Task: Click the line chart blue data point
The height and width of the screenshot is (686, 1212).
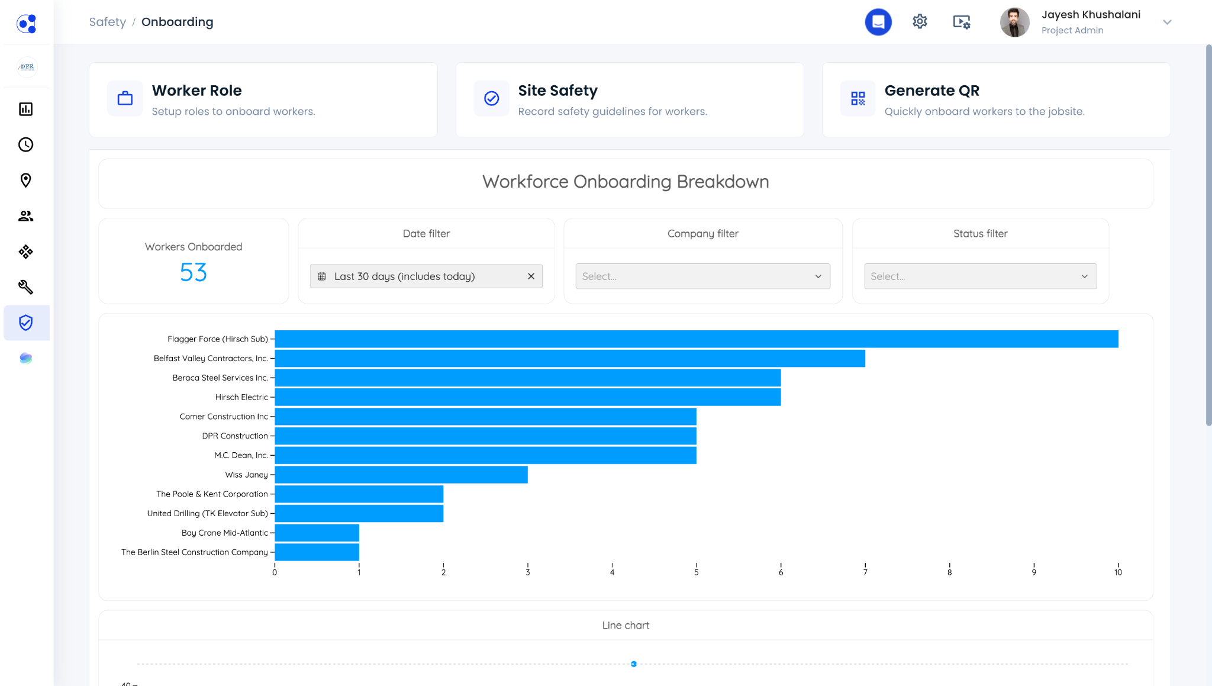Action: [x=633, y=664]
